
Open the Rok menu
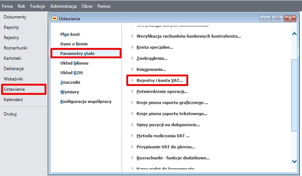[21, 6]
